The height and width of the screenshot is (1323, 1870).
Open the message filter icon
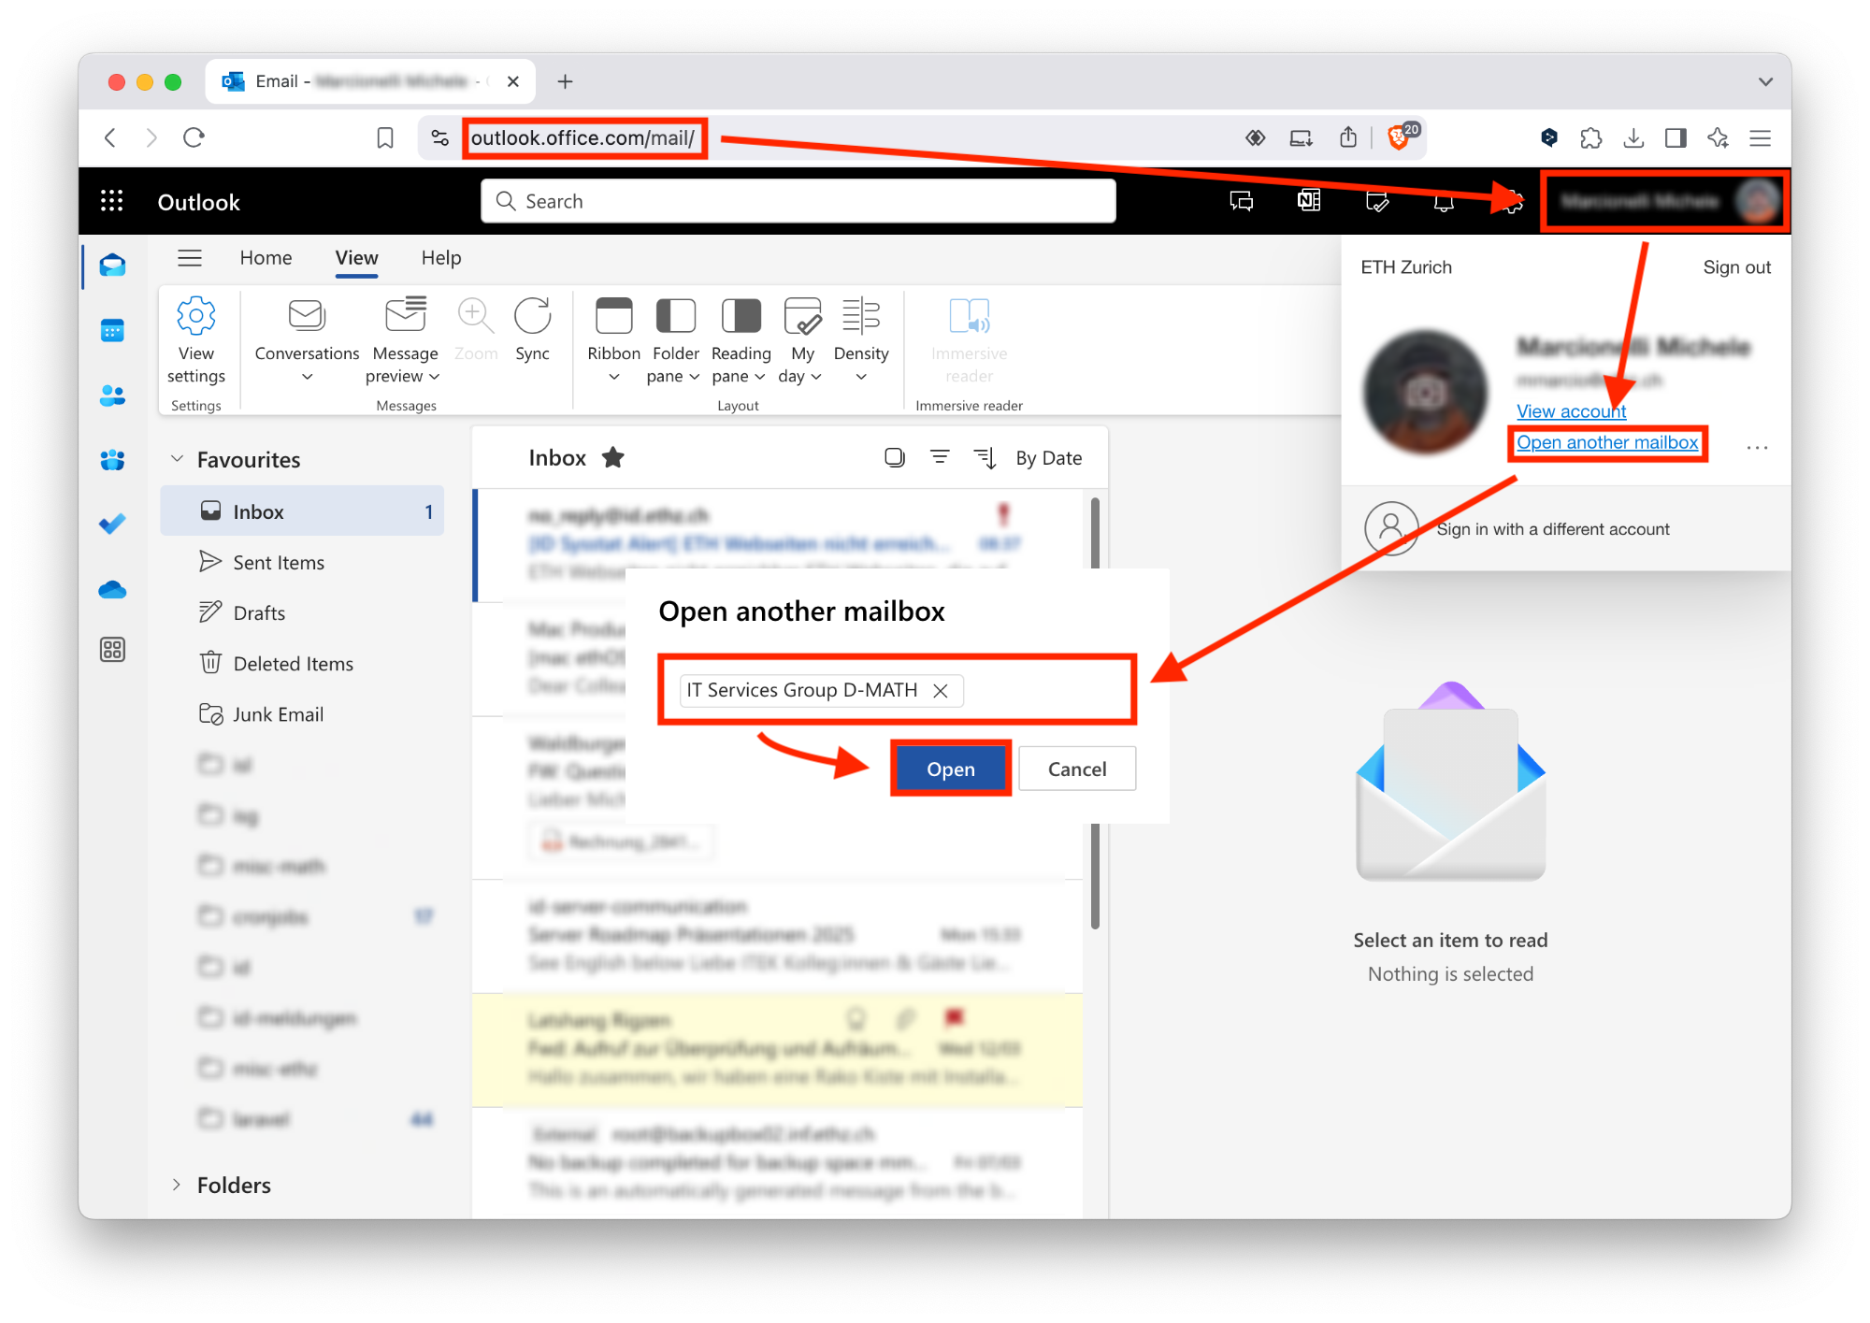tap(940, 457)
